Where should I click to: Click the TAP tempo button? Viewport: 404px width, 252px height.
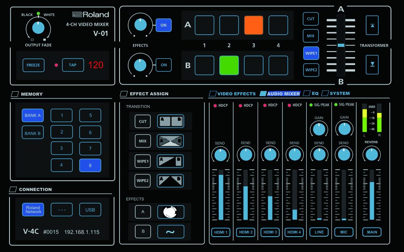[73, 65]
